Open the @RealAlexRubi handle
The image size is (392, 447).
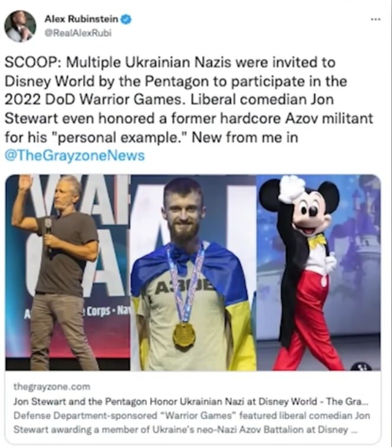[77, 33]
